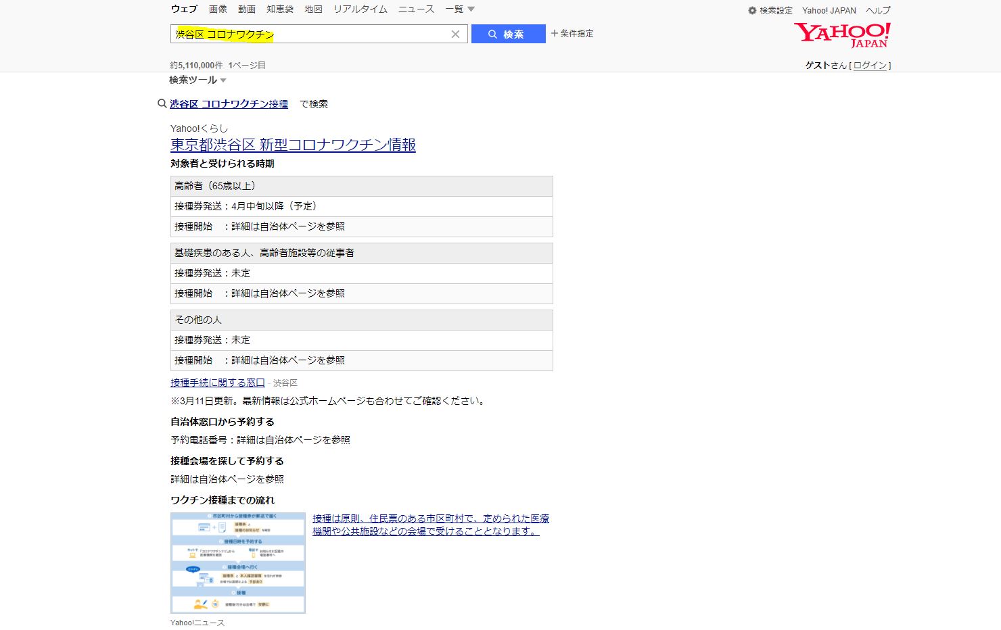This screenshot has height=630, width=1001.
Task: Click the Yahoo! JAPAN logo
Action: tap(842, 34)
